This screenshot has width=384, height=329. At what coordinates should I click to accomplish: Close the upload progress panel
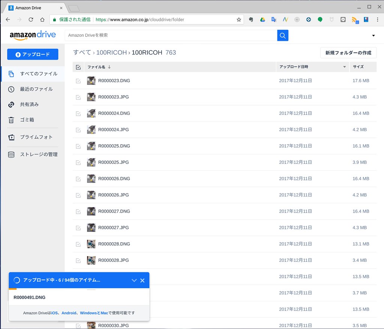pos(142,281)
